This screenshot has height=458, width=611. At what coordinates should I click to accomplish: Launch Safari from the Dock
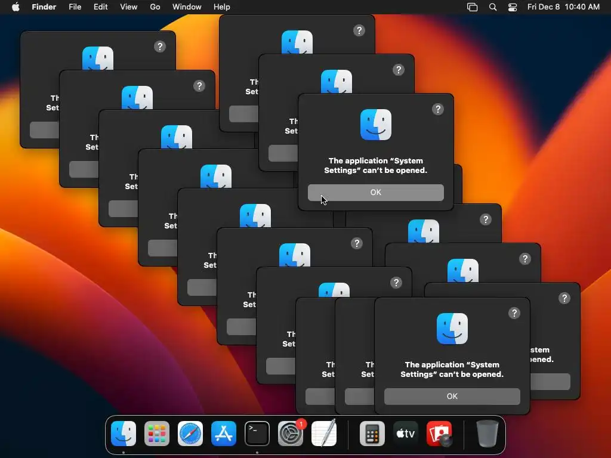tap(190, 434)
